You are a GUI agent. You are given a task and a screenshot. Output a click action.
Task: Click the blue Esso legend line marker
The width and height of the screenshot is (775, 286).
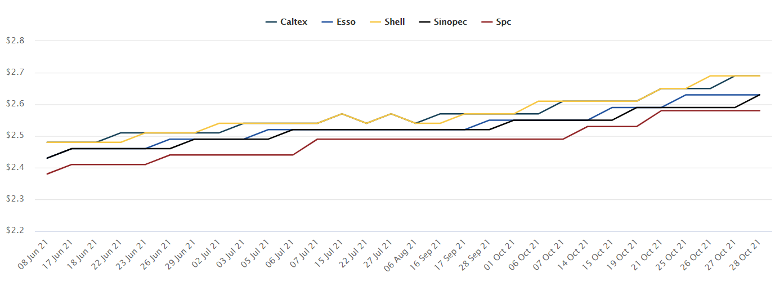pos(328,22)
